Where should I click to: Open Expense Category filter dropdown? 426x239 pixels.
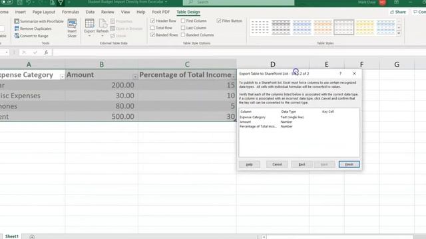(x=62, y=77)
